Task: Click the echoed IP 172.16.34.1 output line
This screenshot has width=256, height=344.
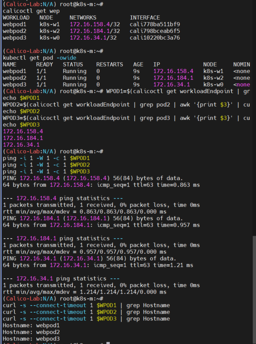Action: 21,145
